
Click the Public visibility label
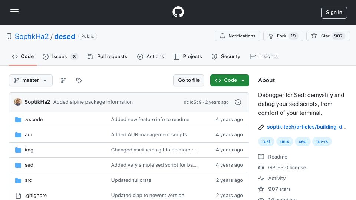tap(88, 36)
